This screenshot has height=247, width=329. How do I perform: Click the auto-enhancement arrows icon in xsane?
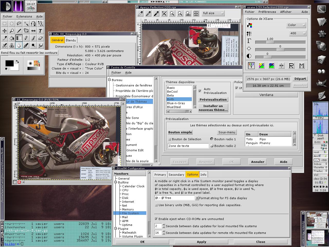click(x=281, y=66)
